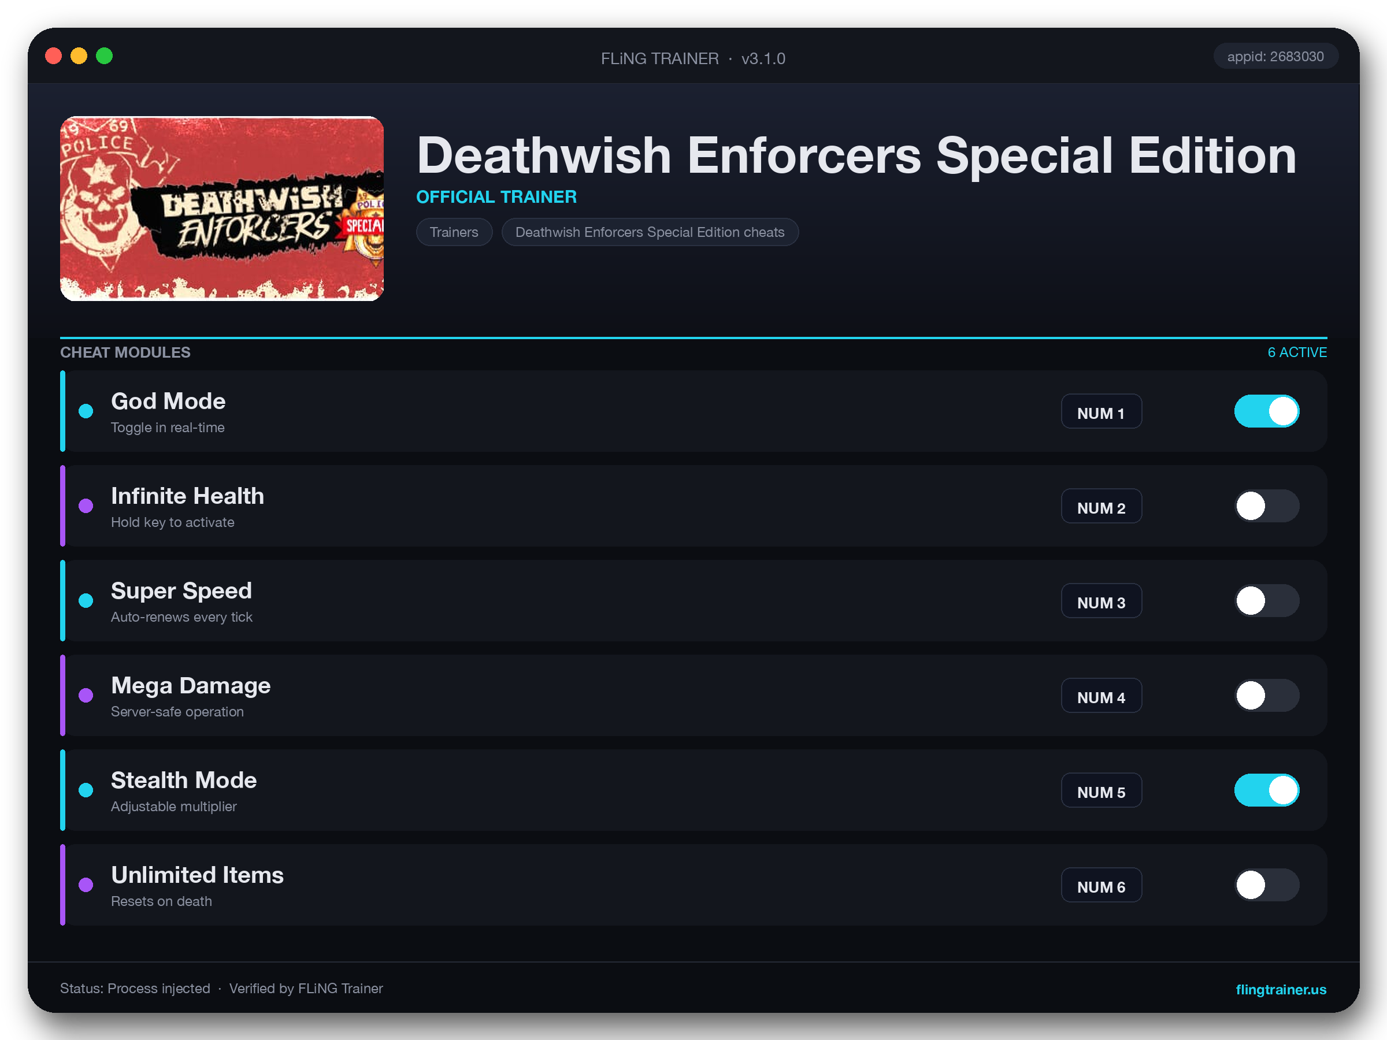
Task: Visit the flingtrainer.us link
Action: click(1281, 989)
